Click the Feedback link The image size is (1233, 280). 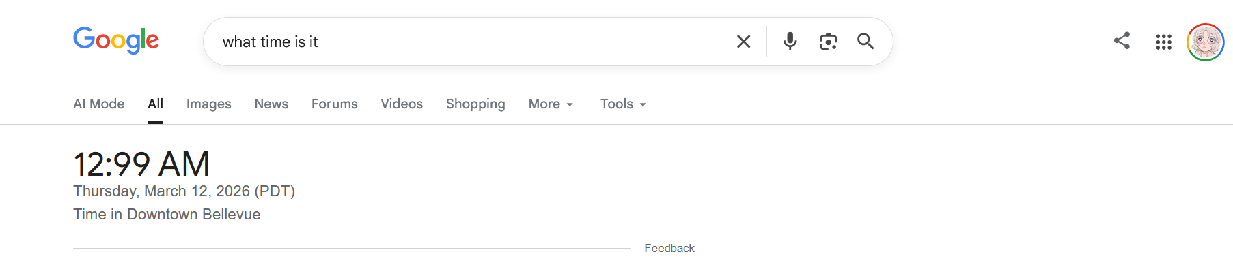669,248
